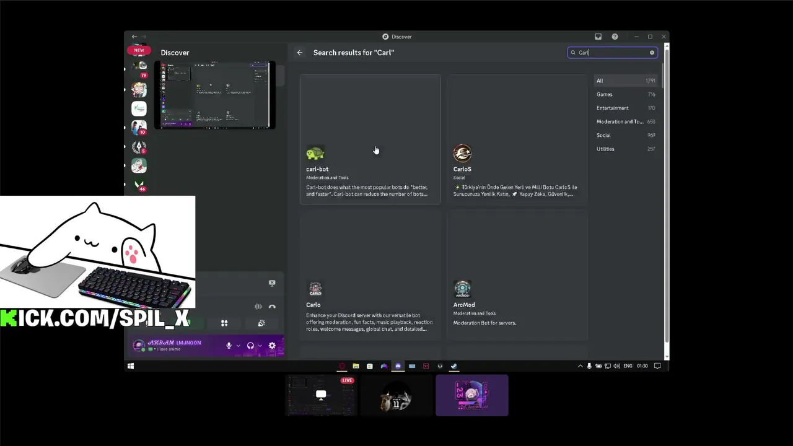Open File Explorer from the taskbar
793x446 pixels.
(356, 366)
